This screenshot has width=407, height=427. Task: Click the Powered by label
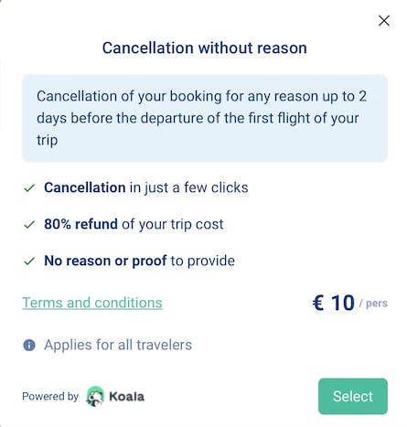coord(50,396)
